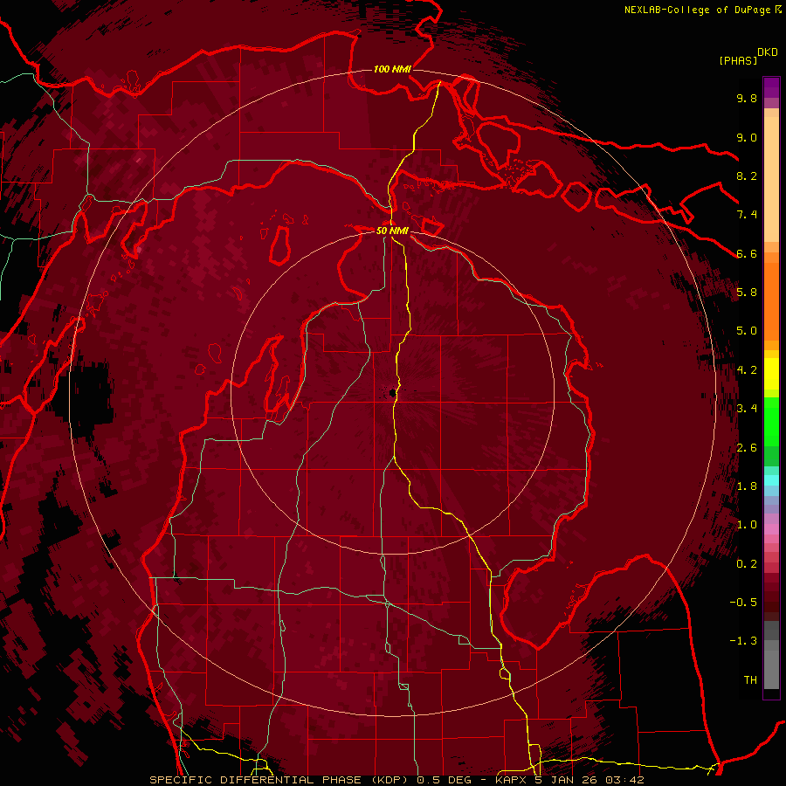Select the 2.6 scale value
Image resolution: width=786 pixels, height=786 pixels.
coord(747,448)
